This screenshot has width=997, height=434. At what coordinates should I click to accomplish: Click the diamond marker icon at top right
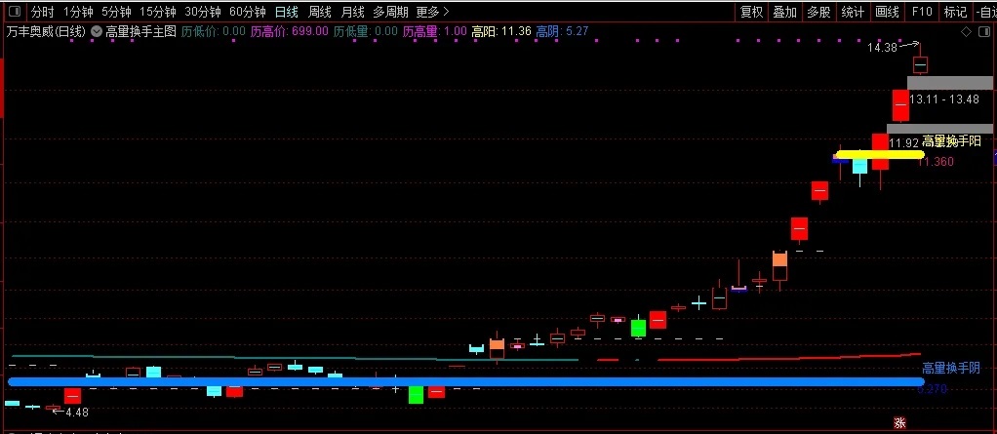tap(966, 32)
